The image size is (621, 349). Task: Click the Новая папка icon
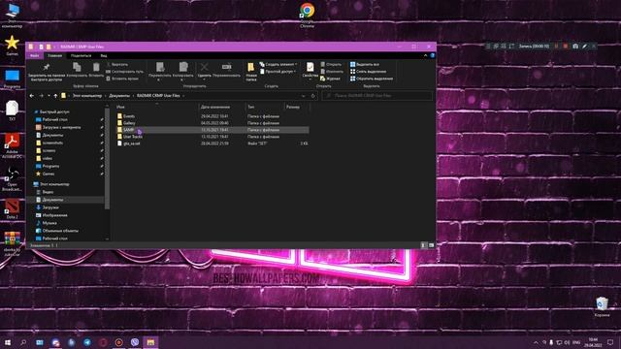tap(251, 67)
